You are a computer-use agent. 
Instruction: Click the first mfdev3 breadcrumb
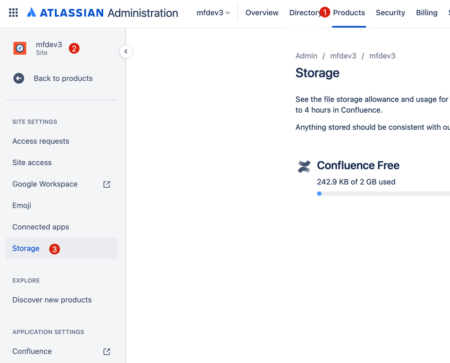(x=343, y=56)
